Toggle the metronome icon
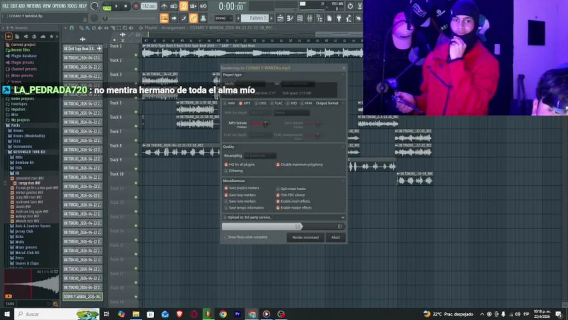568x320 pixels. click(164, 6)
